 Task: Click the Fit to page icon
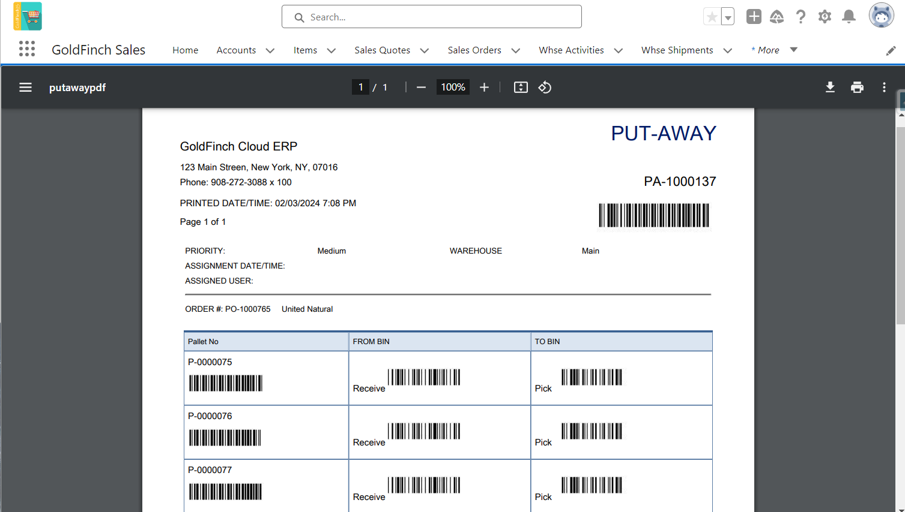(x=521, y=88)
